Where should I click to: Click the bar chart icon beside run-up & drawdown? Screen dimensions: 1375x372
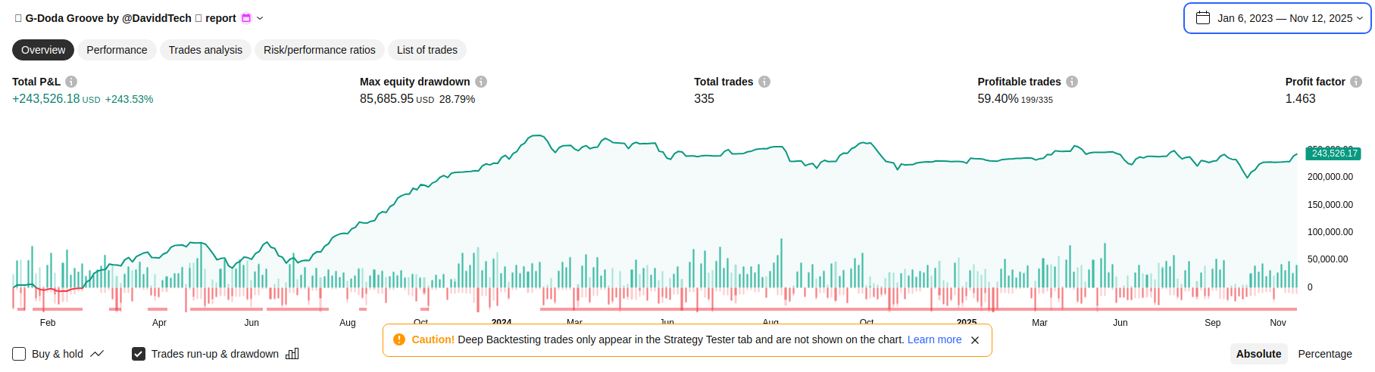tap(292, 354)
